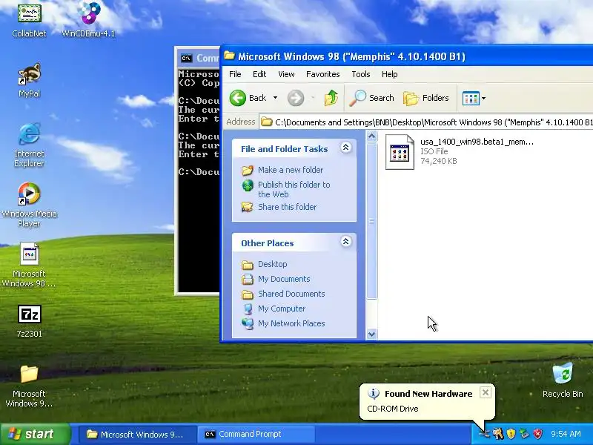
Task: Open the Windows Media Player shortcut
Action: pos(29,205)
